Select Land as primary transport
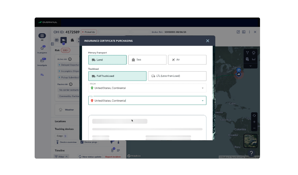The width and height of the screenshot is (298, 175). [x=107, y=60]
